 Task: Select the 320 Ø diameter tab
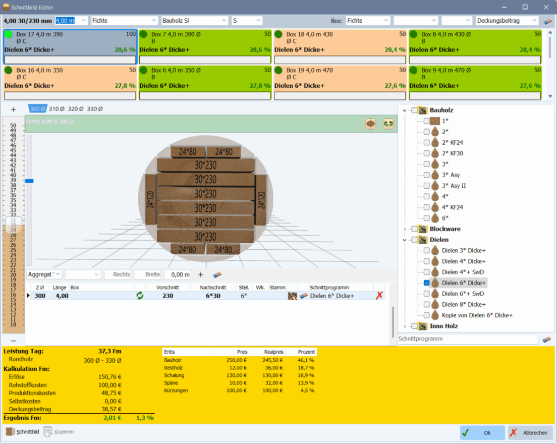(x=76, y=109)
